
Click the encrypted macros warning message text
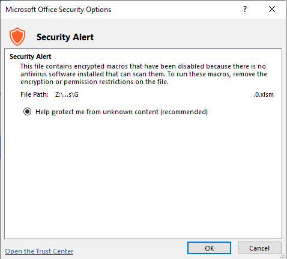pos(143,74)
